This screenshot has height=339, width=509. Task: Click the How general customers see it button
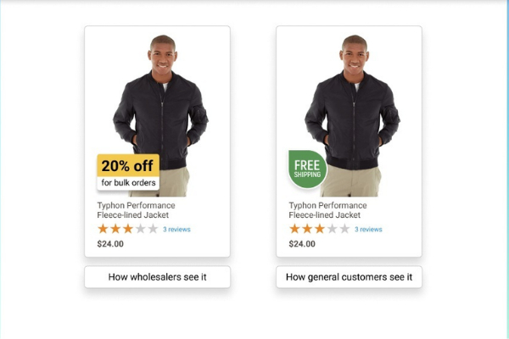[x=349, y=277]
